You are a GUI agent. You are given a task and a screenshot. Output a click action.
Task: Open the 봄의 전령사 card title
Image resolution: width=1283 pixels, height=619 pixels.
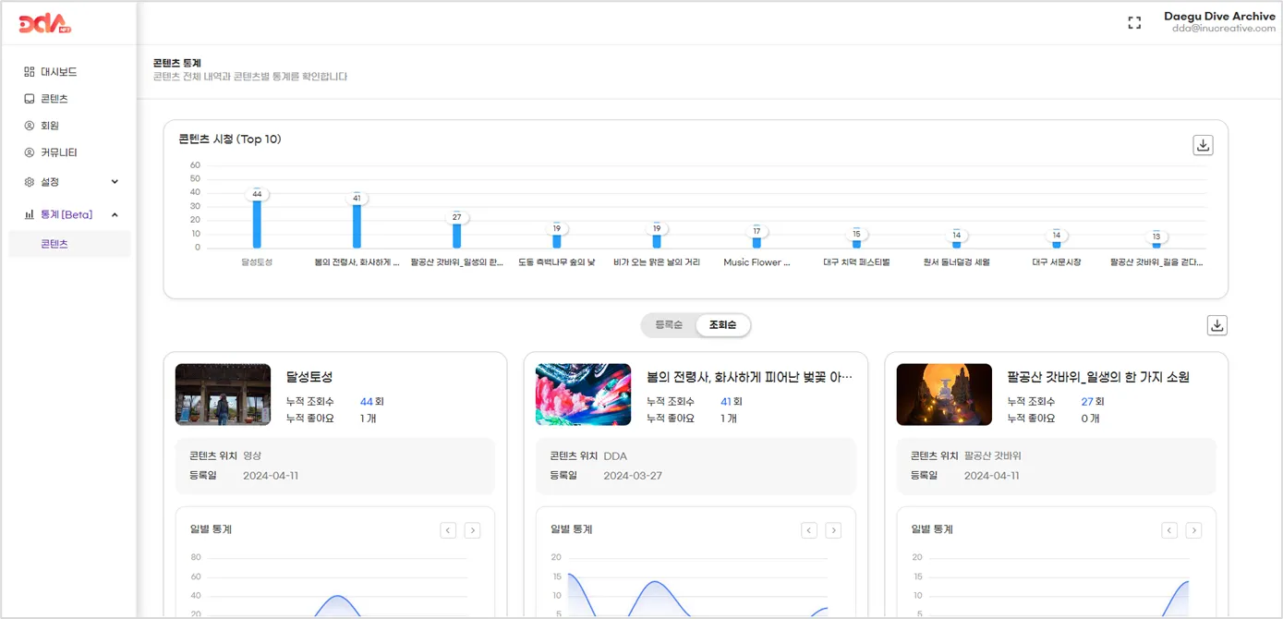pos(749,377)
